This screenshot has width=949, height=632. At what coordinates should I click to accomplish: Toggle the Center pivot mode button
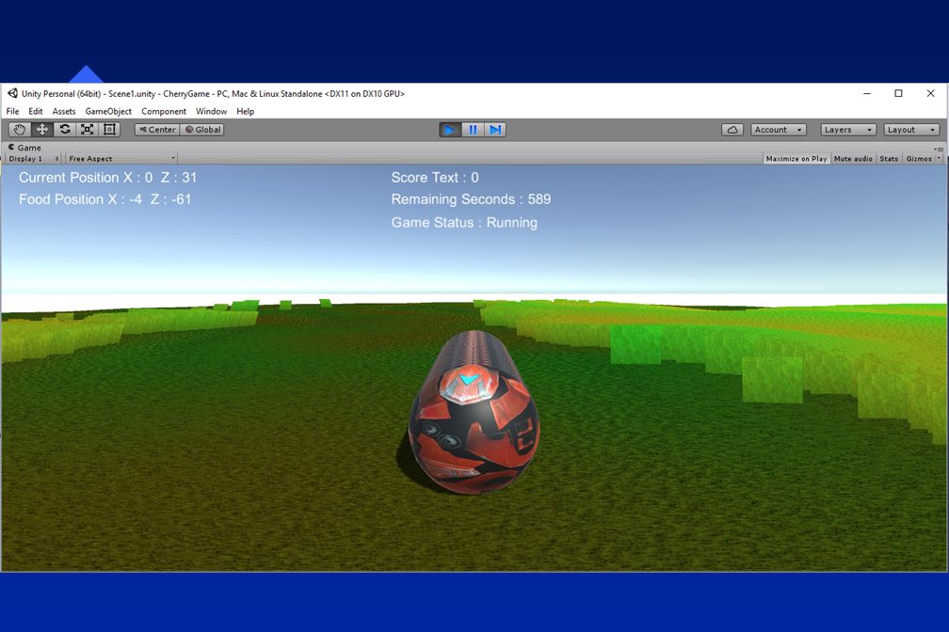(157, 130)
